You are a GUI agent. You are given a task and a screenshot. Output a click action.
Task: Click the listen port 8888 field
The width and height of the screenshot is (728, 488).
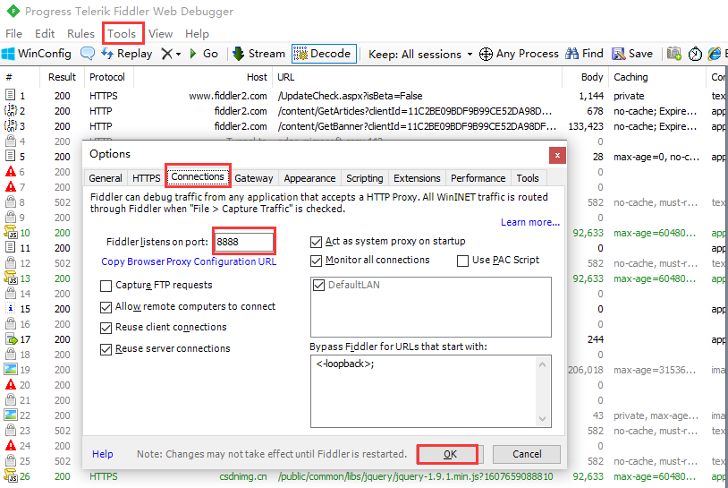point(244,242)
